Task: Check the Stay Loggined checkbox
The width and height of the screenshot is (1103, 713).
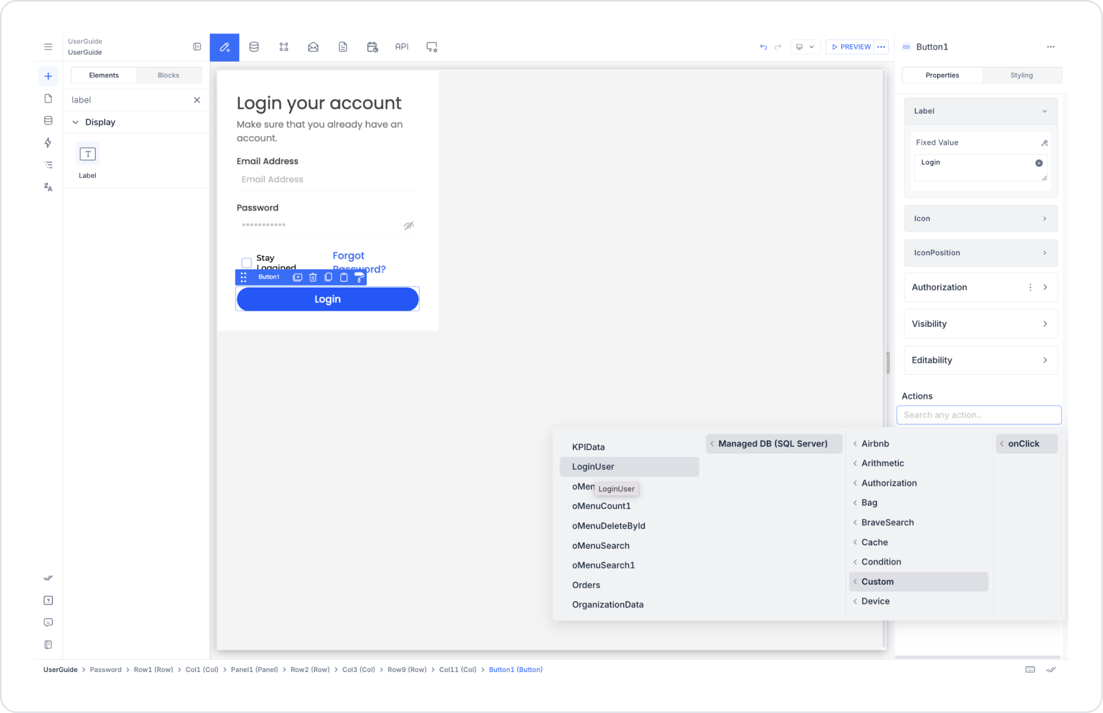Action: pos(247,263)
